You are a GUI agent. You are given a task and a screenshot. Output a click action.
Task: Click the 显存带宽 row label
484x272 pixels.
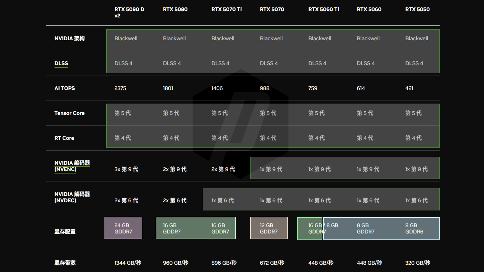65,263
